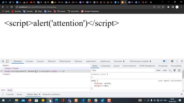This screenshot has height=103, width=184.
Task: Open the News bookmark
Action: click(48, 11)
